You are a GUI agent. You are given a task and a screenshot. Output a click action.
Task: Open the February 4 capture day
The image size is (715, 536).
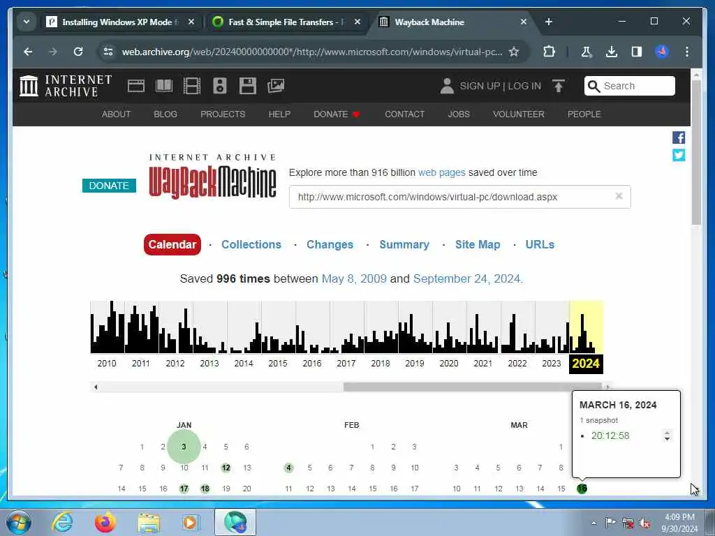pos(288,468)
